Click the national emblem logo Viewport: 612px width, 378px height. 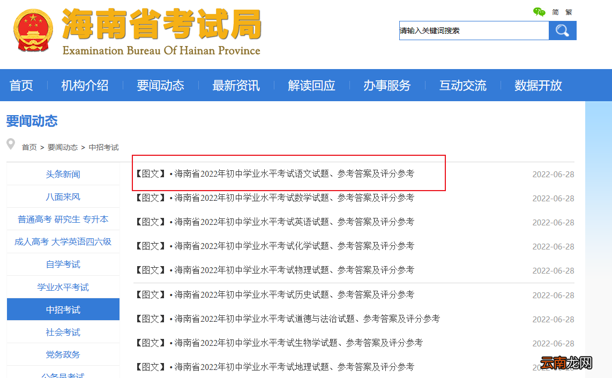tap(33, 31)
